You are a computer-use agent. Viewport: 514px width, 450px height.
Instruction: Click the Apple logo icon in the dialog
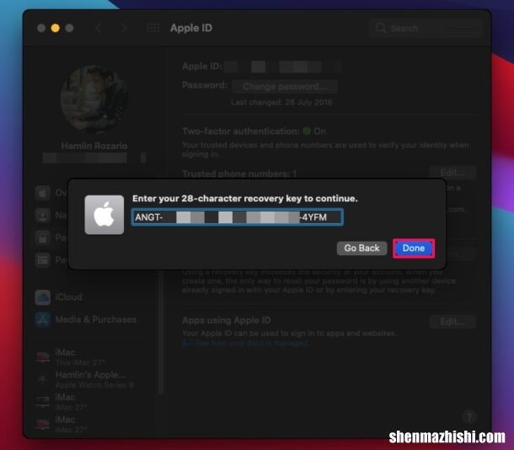(104, 215)
